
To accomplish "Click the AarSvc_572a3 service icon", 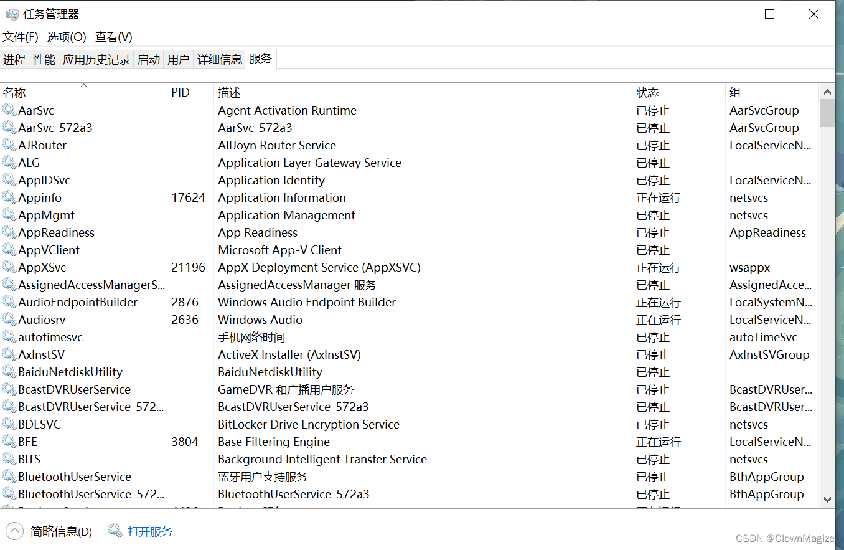I will click(9, 128).
